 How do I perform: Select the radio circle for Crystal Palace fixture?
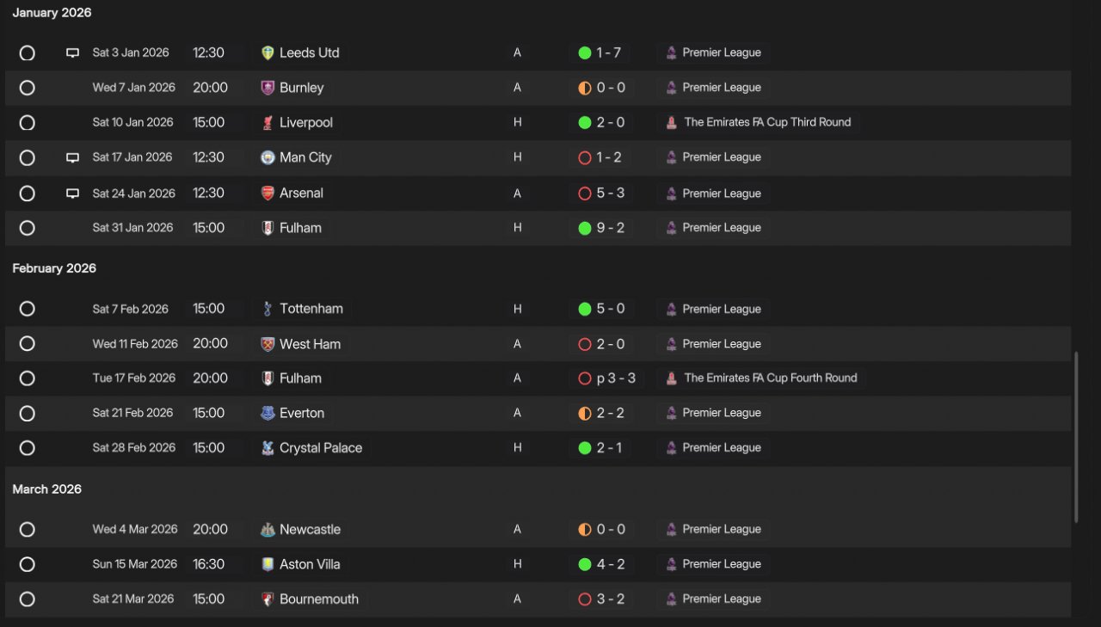(28, 448)
